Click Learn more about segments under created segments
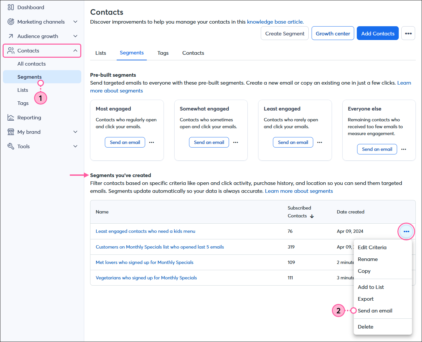422x342 pixels. [299, 191]
